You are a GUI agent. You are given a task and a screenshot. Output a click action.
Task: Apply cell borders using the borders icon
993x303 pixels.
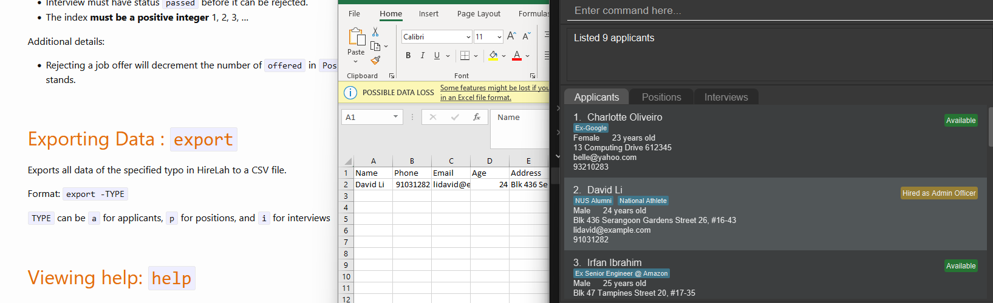point(465,56)
